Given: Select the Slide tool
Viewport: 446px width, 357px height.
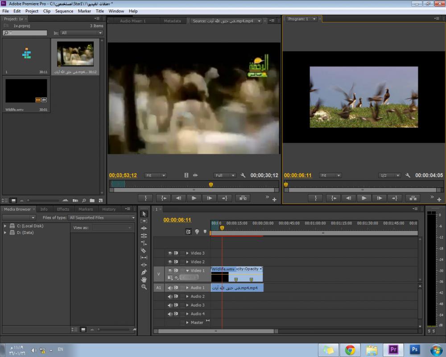Looking at the screenshot, I should [x=144, y=265].
